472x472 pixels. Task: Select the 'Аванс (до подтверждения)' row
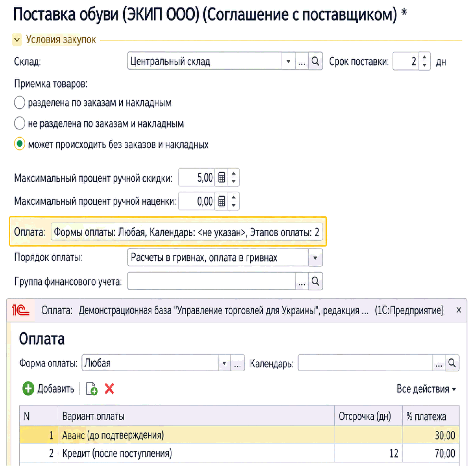(x=239, y=435)
